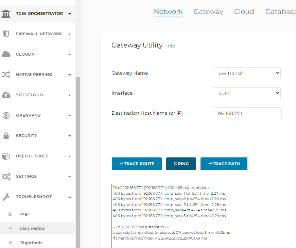Click the Useful Tools menu label

click(32, 156)
